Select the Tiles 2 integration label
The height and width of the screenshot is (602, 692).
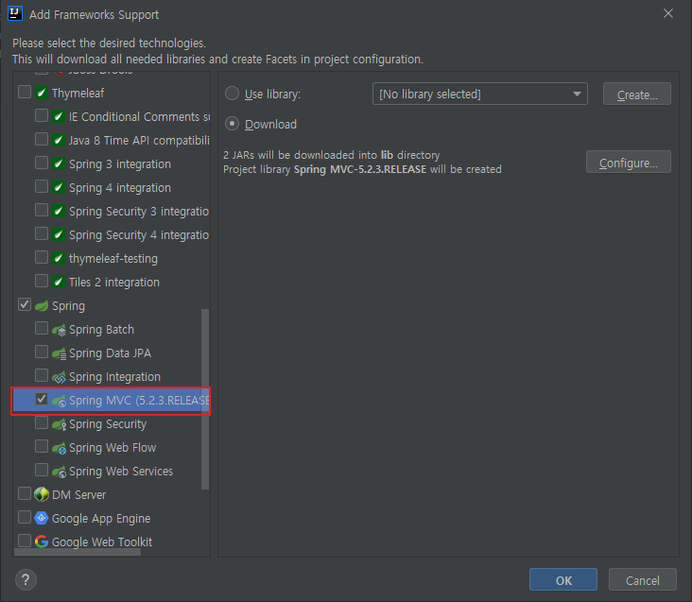click(114, 283)
